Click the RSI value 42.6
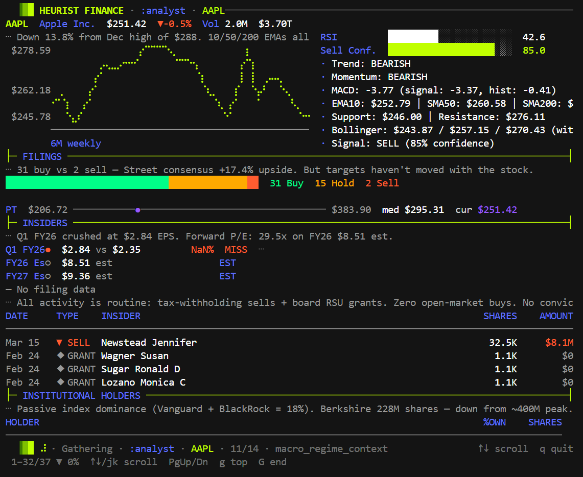Image resolution: width=583 pixels, height=477 pixels. tap(534, 37)
